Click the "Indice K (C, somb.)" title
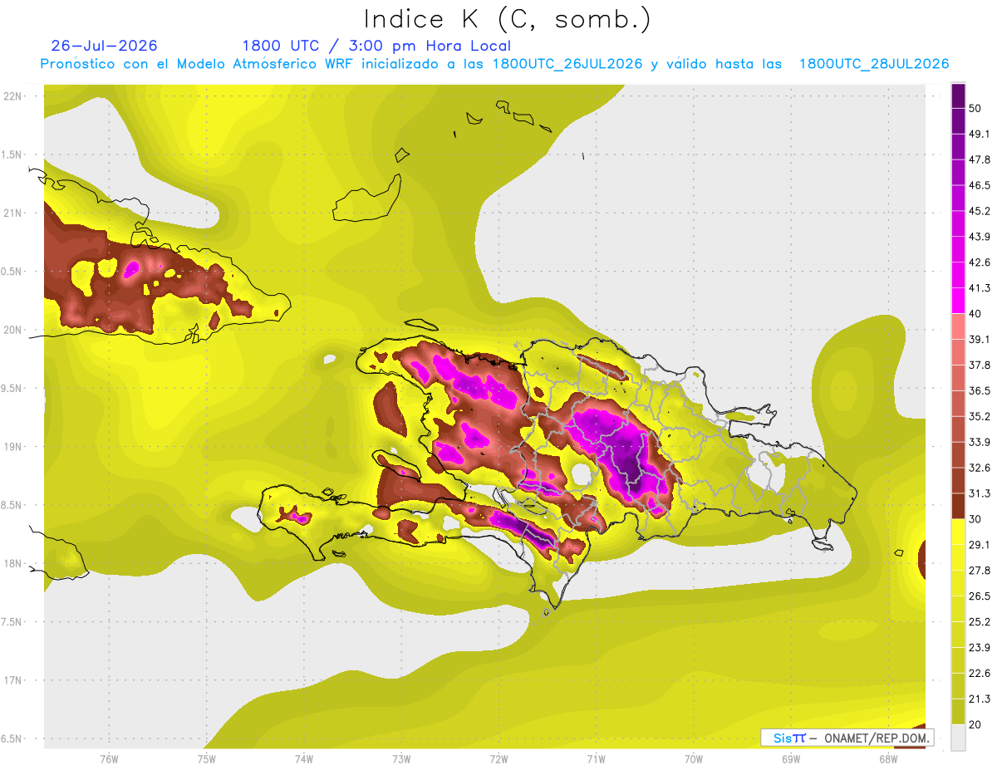997x770 pixels. [508, 19]
